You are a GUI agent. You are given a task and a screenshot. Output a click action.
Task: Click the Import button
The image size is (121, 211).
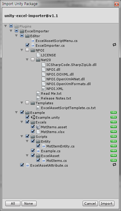(107, 204)
